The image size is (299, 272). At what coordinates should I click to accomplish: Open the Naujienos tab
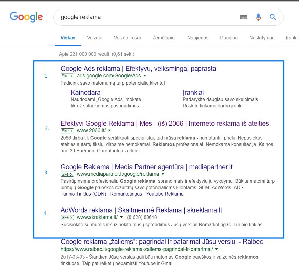point(198,38)
